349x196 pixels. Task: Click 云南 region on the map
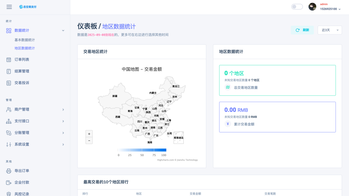click(137, 131)
